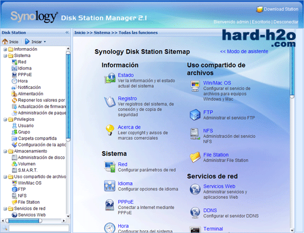Select Notificación in the tree
This screenshot has height=233, width=304.
[x=29, y=87]
